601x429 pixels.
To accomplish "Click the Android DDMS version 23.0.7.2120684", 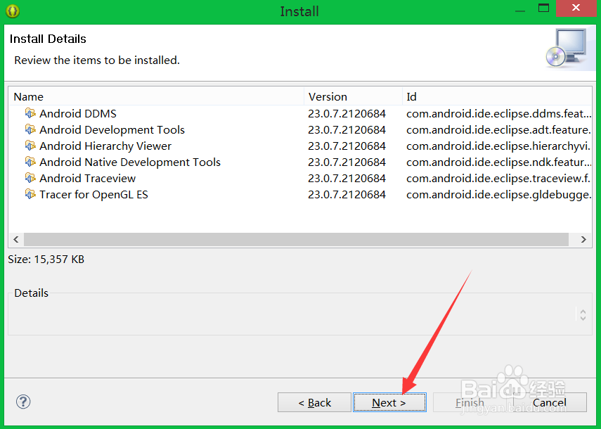I will pos(347,113).
